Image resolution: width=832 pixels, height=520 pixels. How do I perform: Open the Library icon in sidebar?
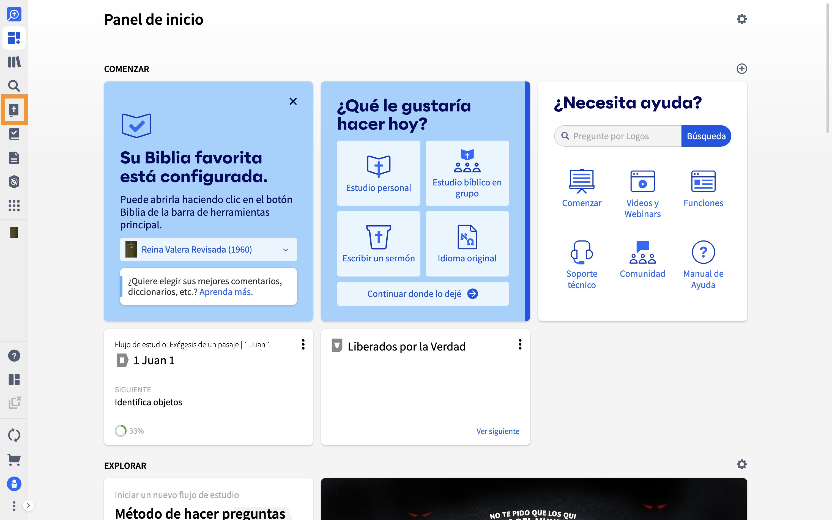(x=14, y=62)
